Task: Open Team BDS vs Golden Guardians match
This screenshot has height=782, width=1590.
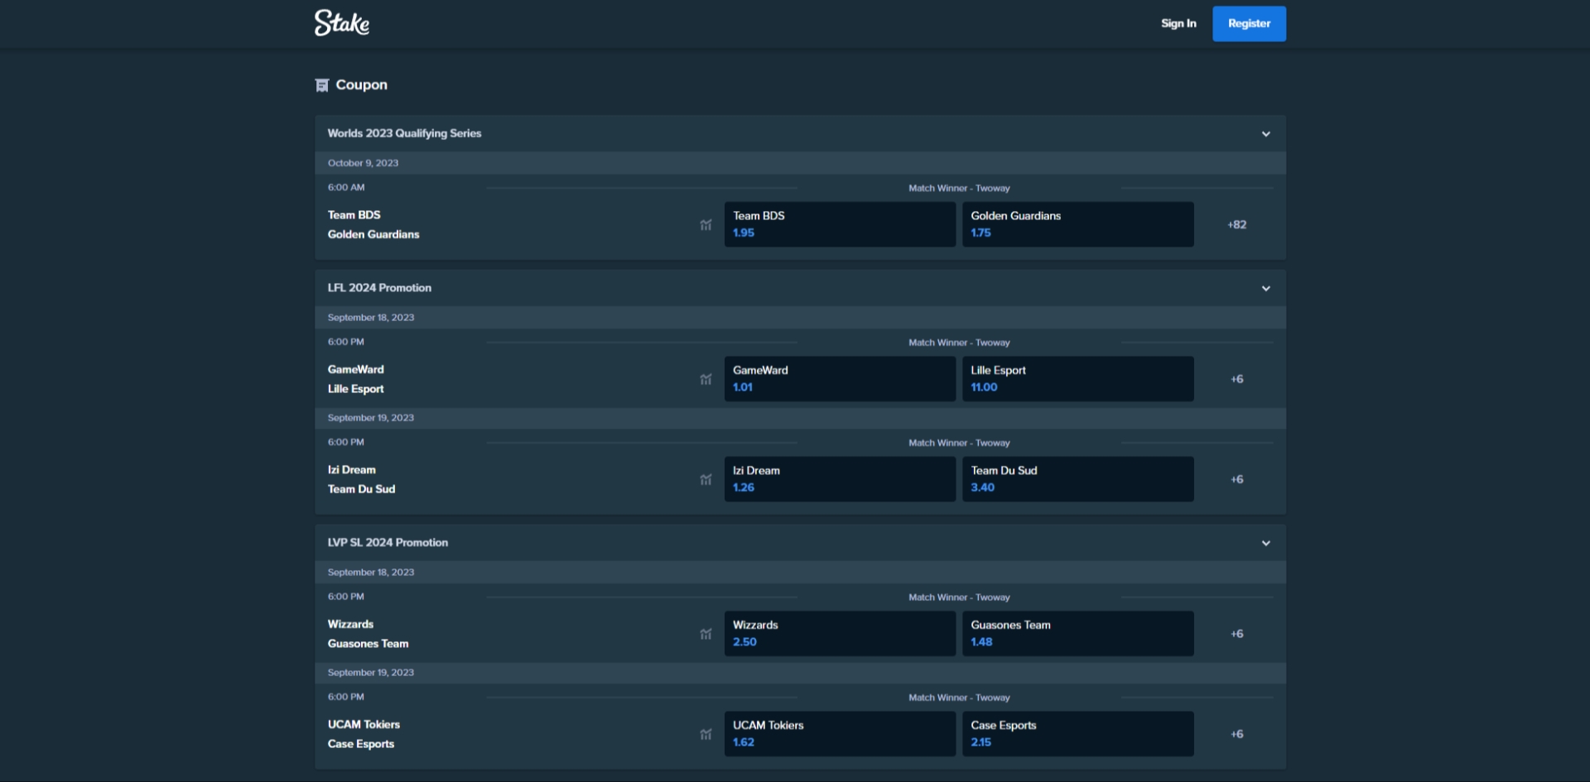Action: coord(373,224)
